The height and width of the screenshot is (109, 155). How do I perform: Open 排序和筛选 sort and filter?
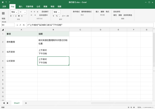128,15
